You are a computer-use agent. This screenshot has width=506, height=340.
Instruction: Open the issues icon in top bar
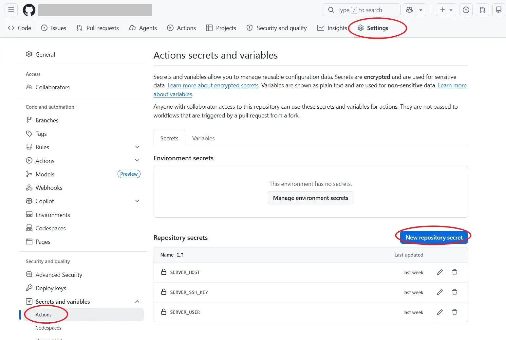tap(466, 10)
